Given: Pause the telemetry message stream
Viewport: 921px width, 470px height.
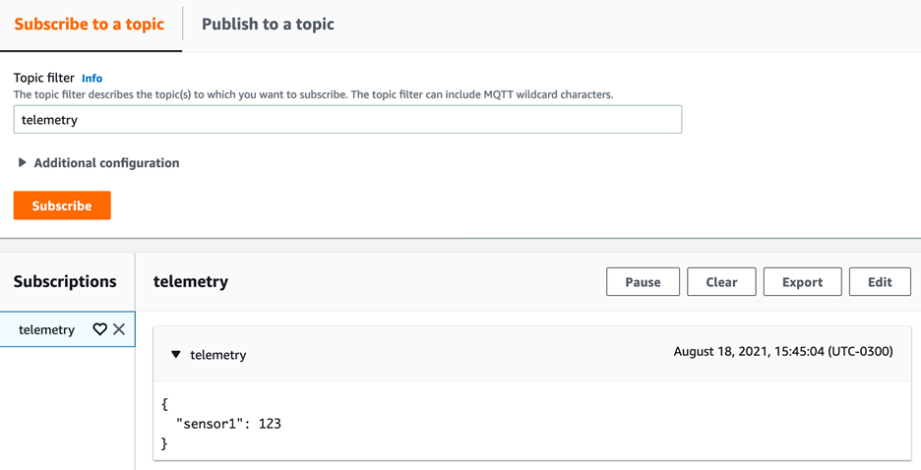Looking at the screenshot, I should pos(643,282).
